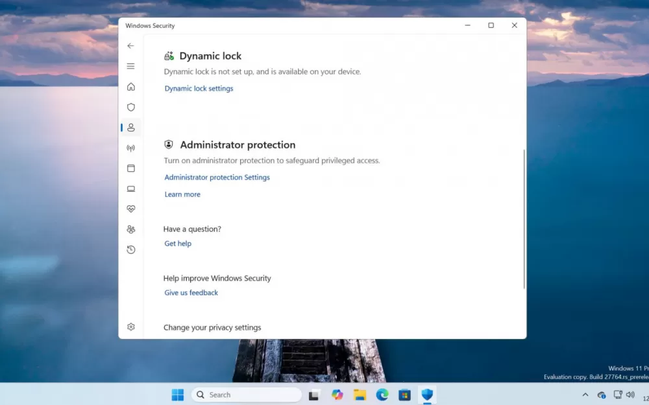Click the Administrator protection shield icon
Image resolution: width=649 pixels, height=405 pixels.
(169, 145)
